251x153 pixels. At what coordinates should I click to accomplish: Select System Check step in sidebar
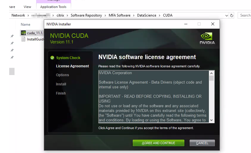(68, 58)
